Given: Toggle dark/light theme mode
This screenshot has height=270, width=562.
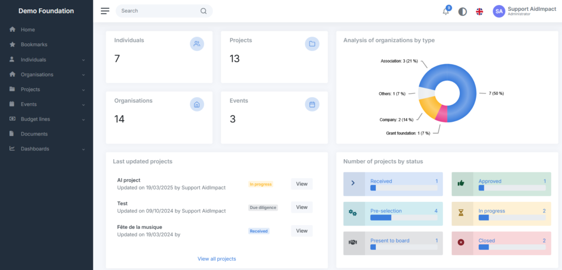Looking at the screenshot, I should tap(463, 12).
